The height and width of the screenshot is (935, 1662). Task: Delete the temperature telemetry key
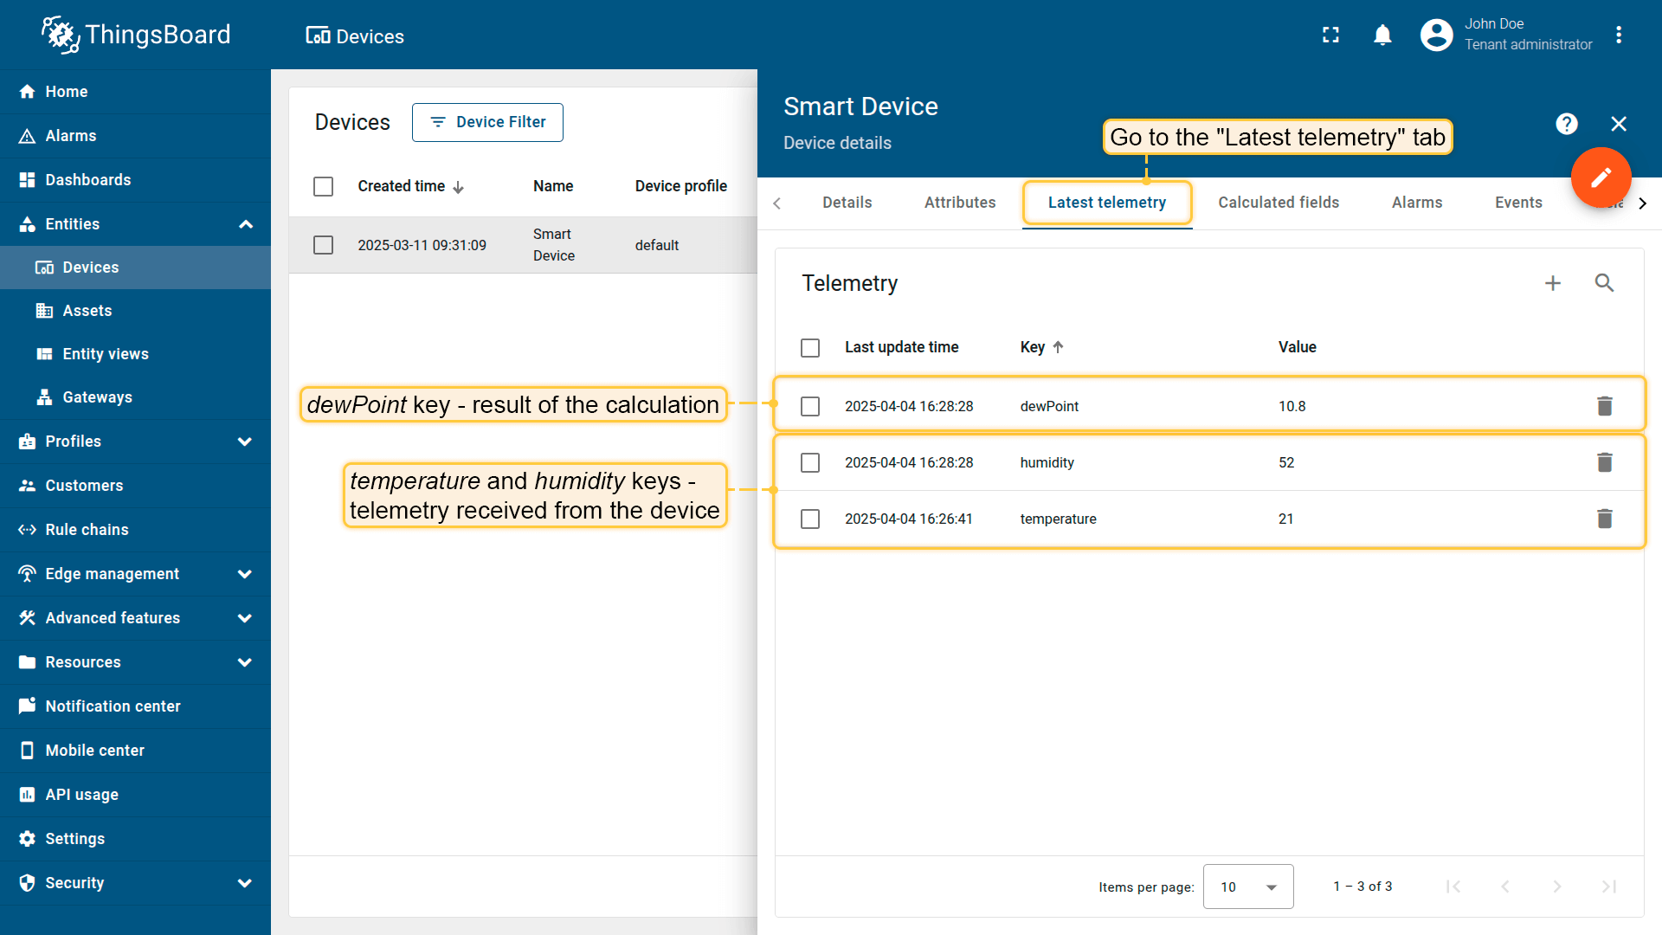click(1604, 519)
